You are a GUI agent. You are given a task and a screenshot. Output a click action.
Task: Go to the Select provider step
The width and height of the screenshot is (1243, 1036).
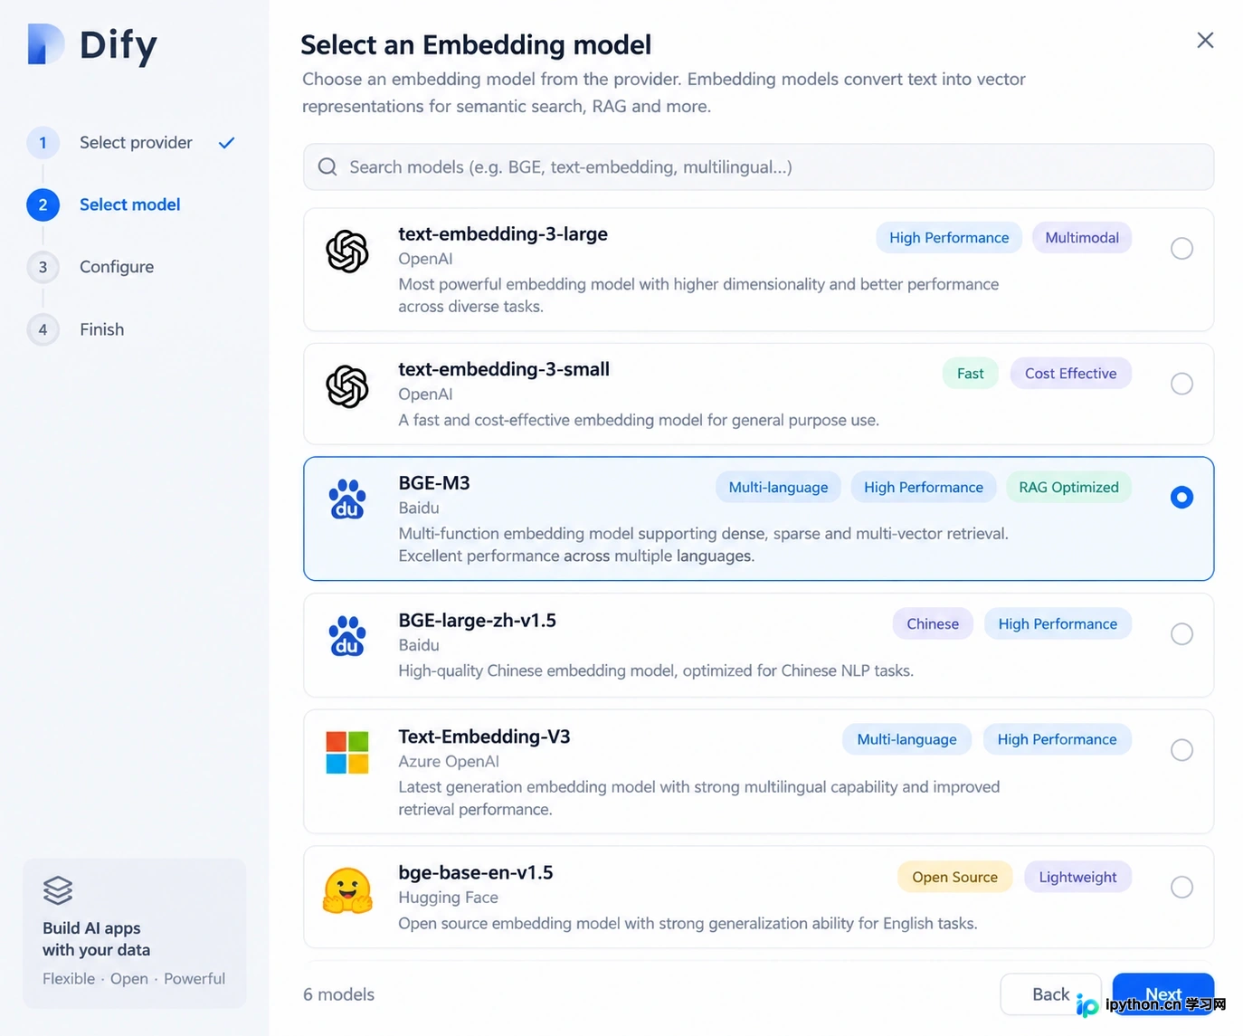[136, 142]
